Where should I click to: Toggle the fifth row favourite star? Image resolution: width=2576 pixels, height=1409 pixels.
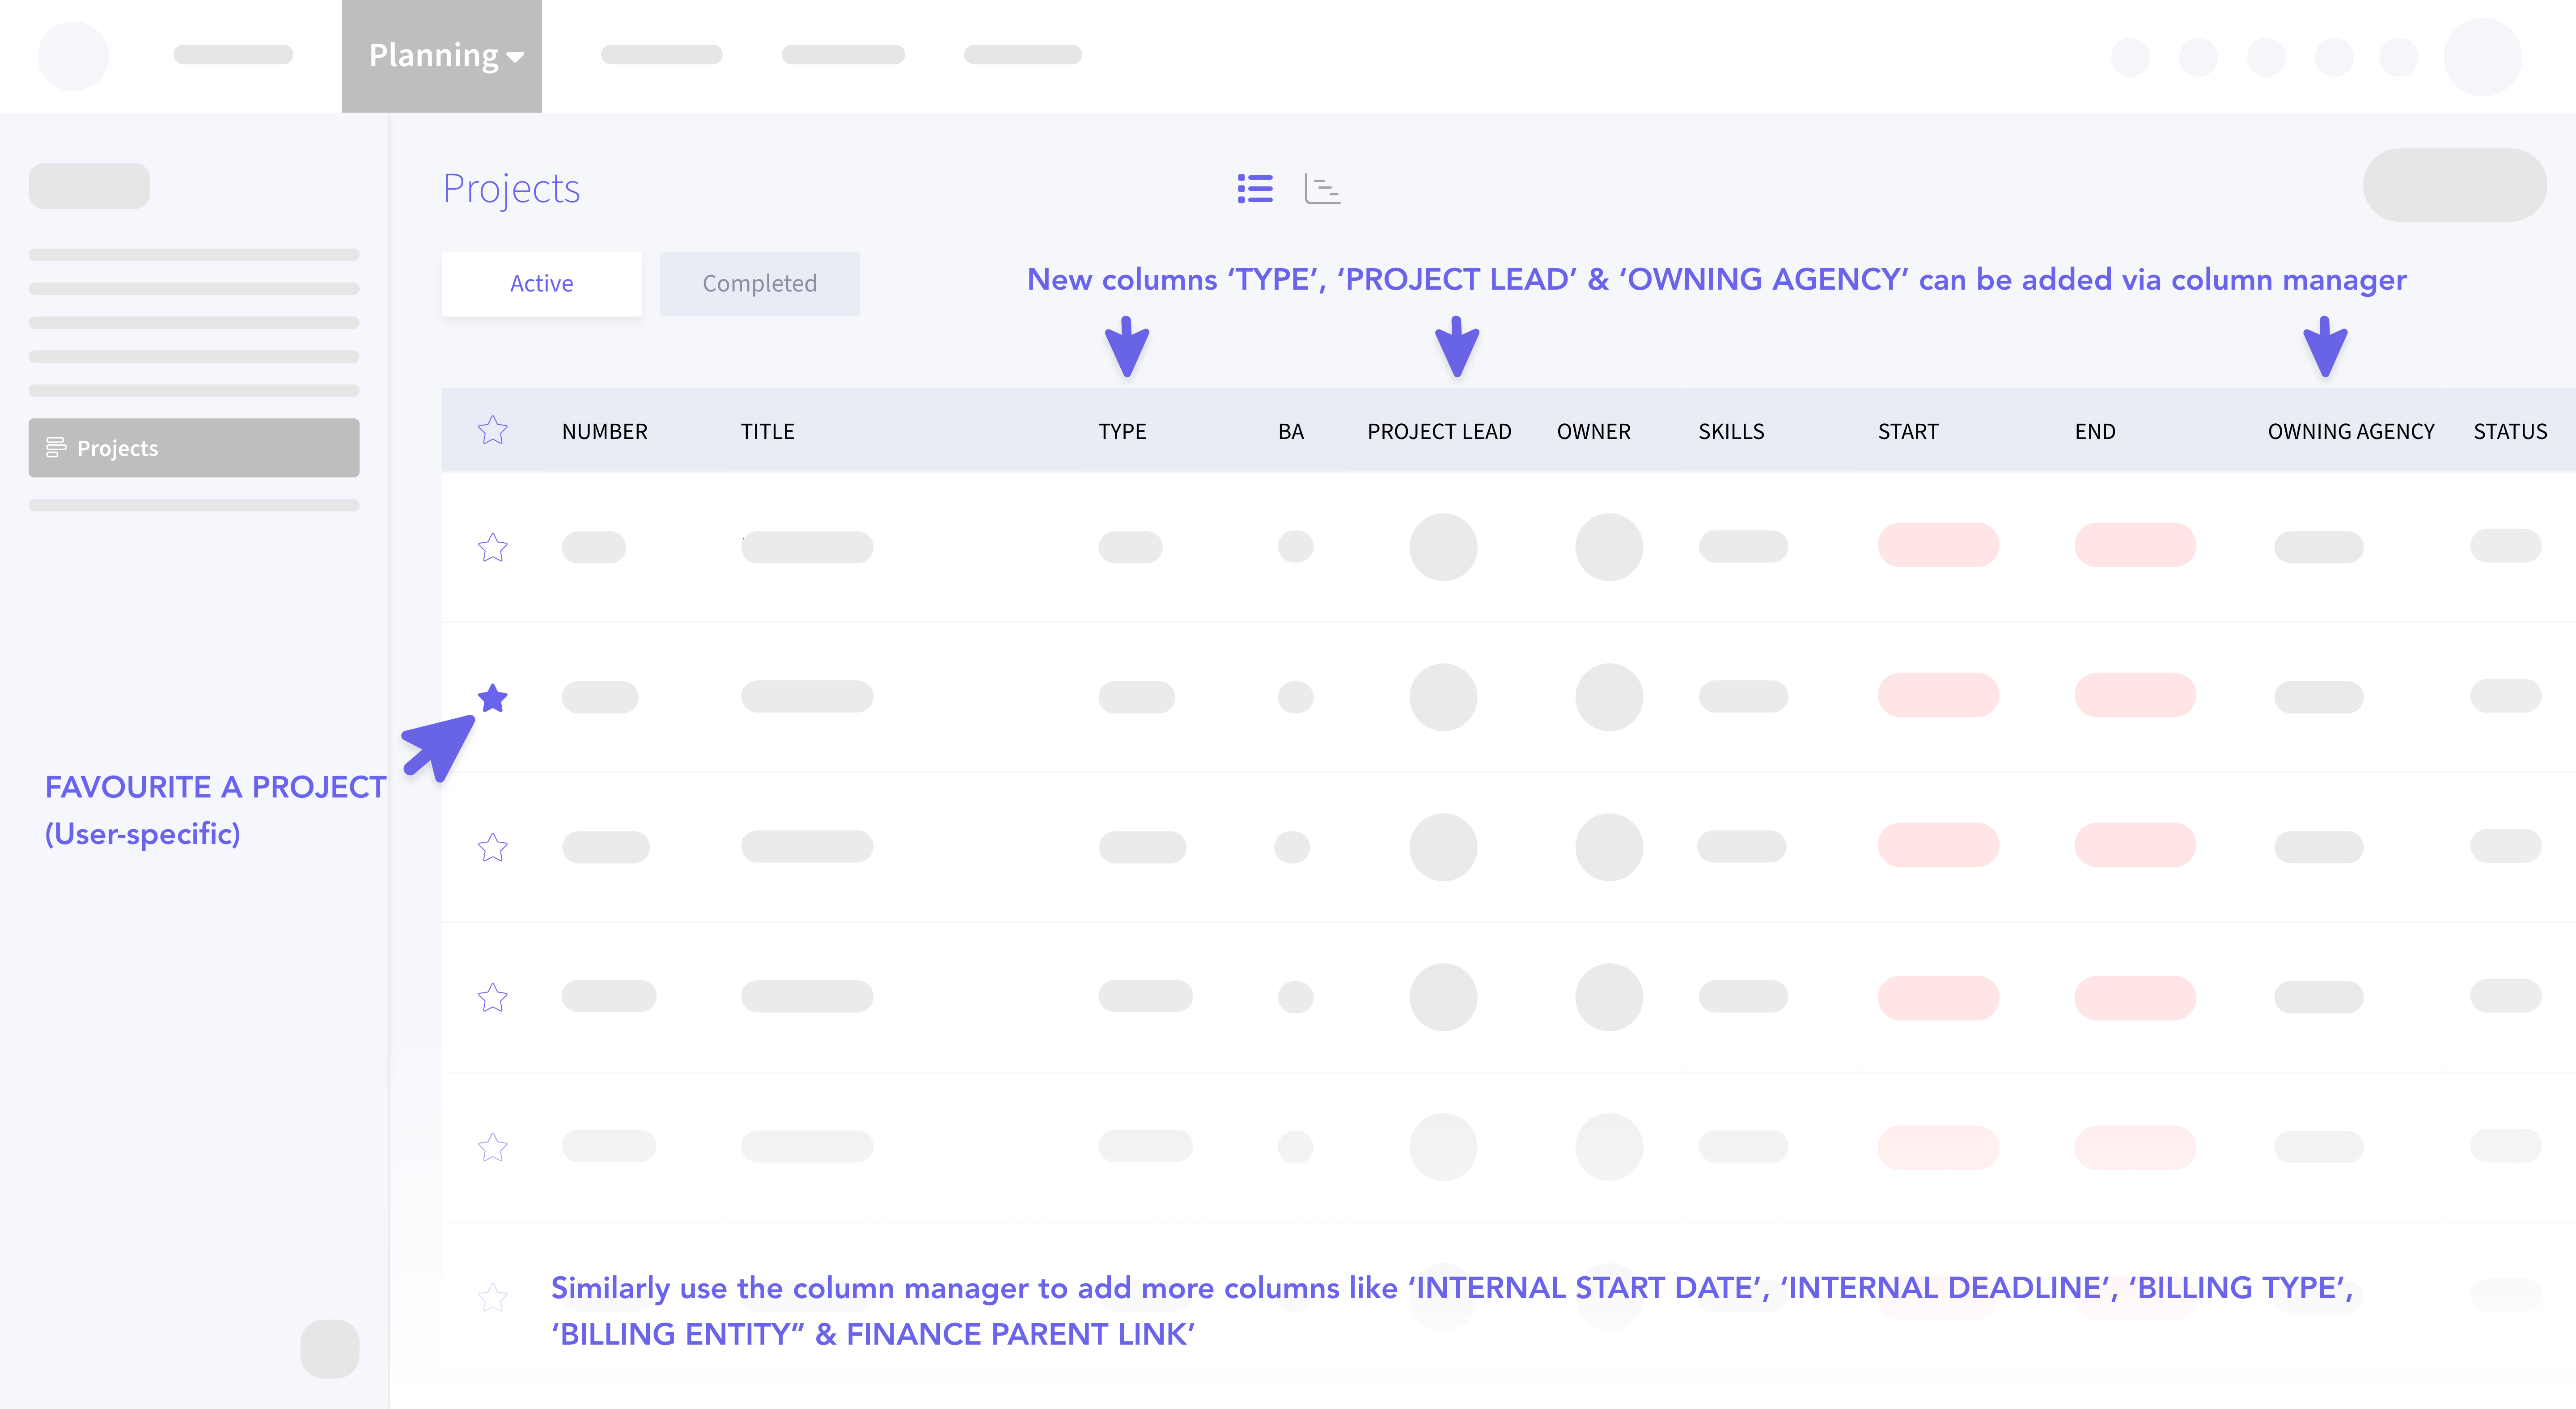click(x=492, y=1147)
